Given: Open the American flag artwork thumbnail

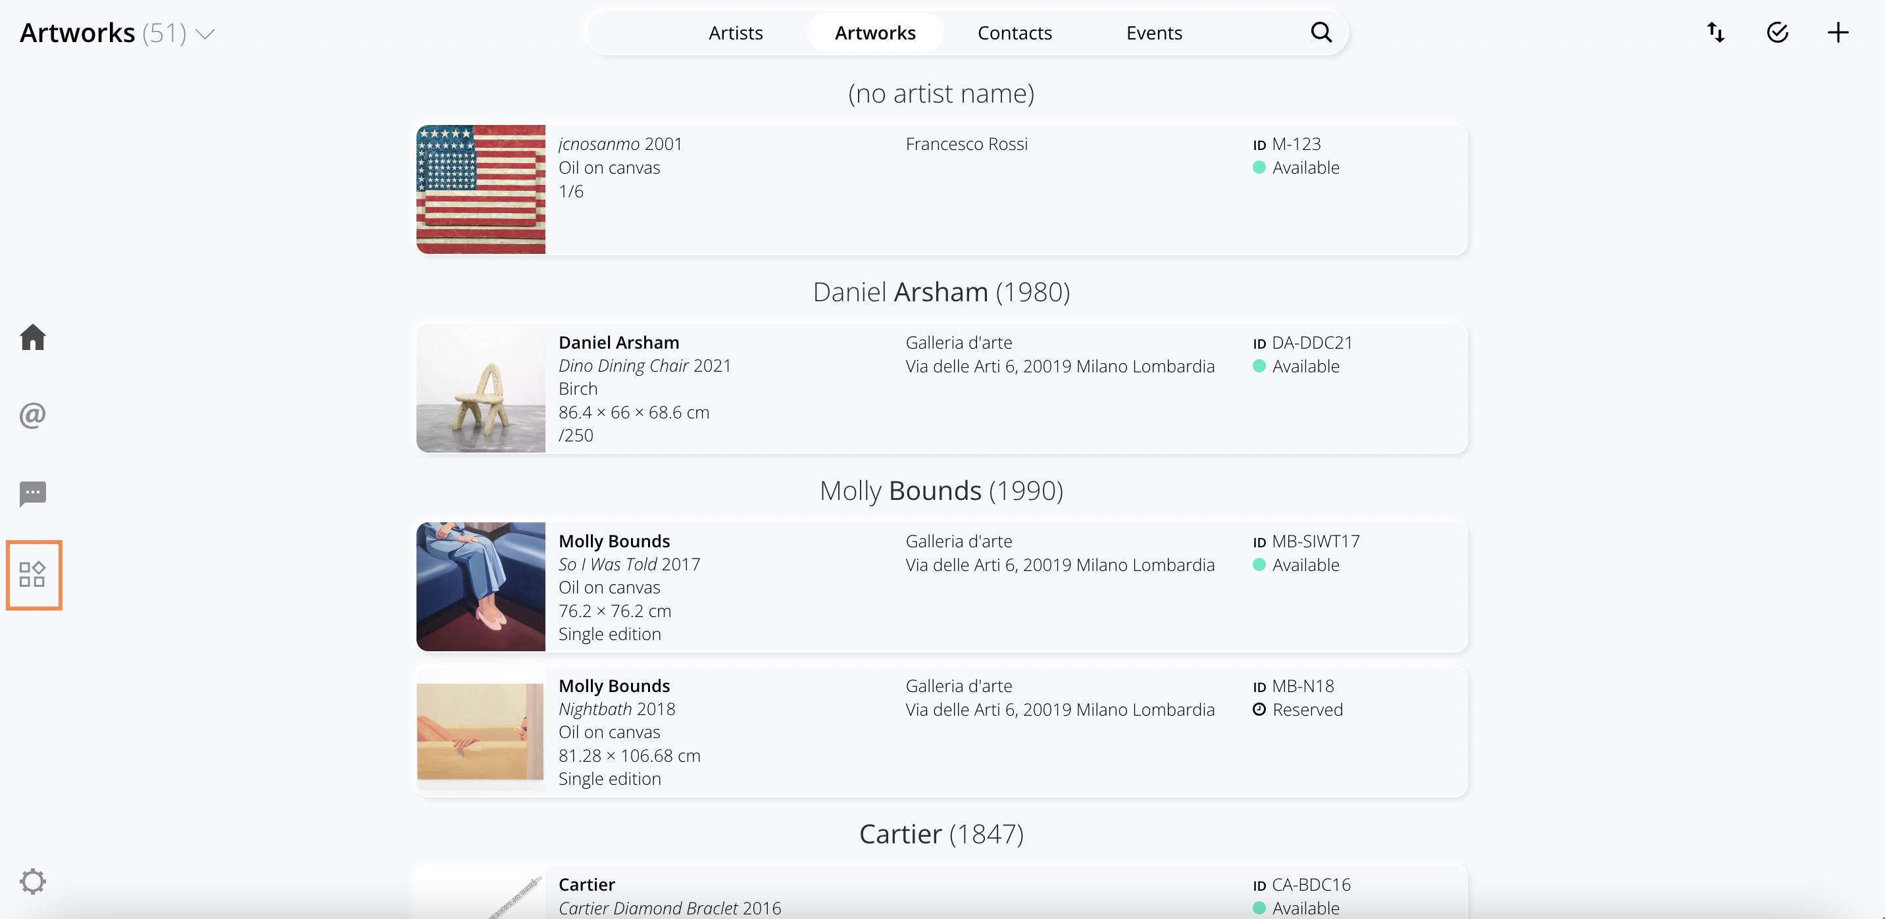Looking at the screenshot, I should coord(481,189).
